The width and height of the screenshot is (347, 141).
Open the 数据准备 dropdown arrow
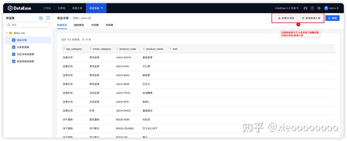102,8
